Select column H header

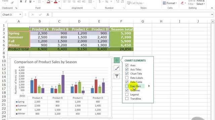click(161, 21)
